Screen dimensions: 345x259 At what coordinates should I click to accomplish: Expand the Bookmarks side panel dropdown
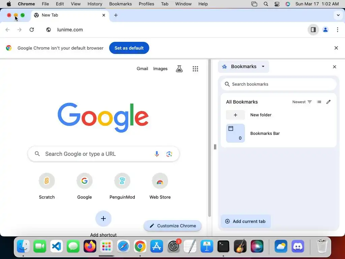244,66
